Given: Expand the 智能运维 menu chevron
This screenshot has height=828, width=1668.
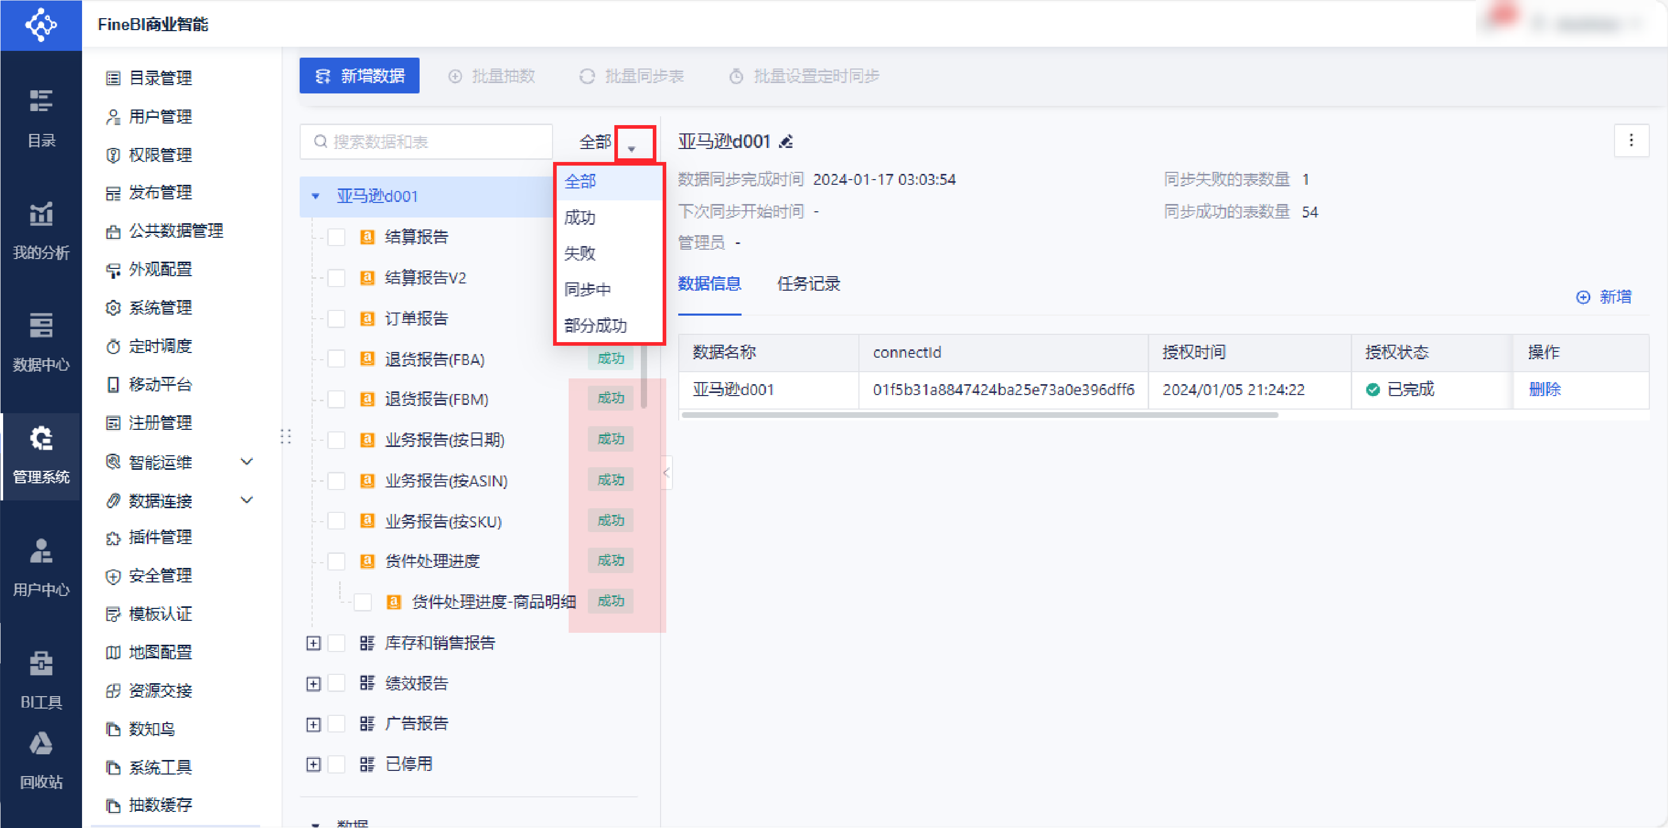Looking at the screenshot, I should pyautogui.click(x=247, y=461).
